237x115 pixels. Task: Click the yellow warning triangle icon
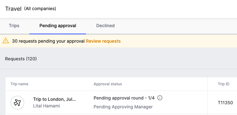coord(6,41)
